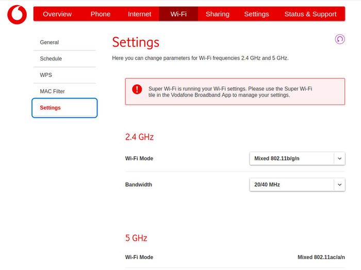Open Settings in the top navigation bar
This screenshot has height=270, width=361.
pyautogui.click(x=256, y=14)
